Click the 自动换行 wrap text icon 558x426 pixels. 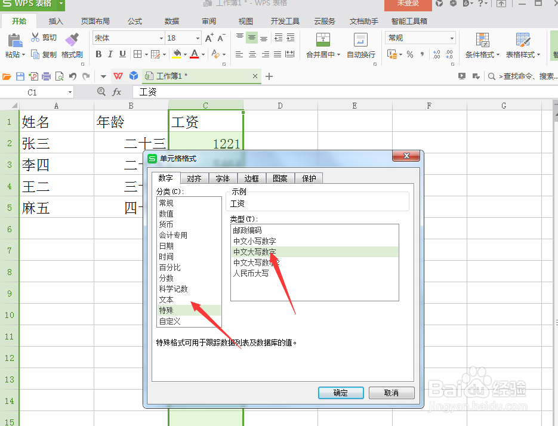click(360, 45)
